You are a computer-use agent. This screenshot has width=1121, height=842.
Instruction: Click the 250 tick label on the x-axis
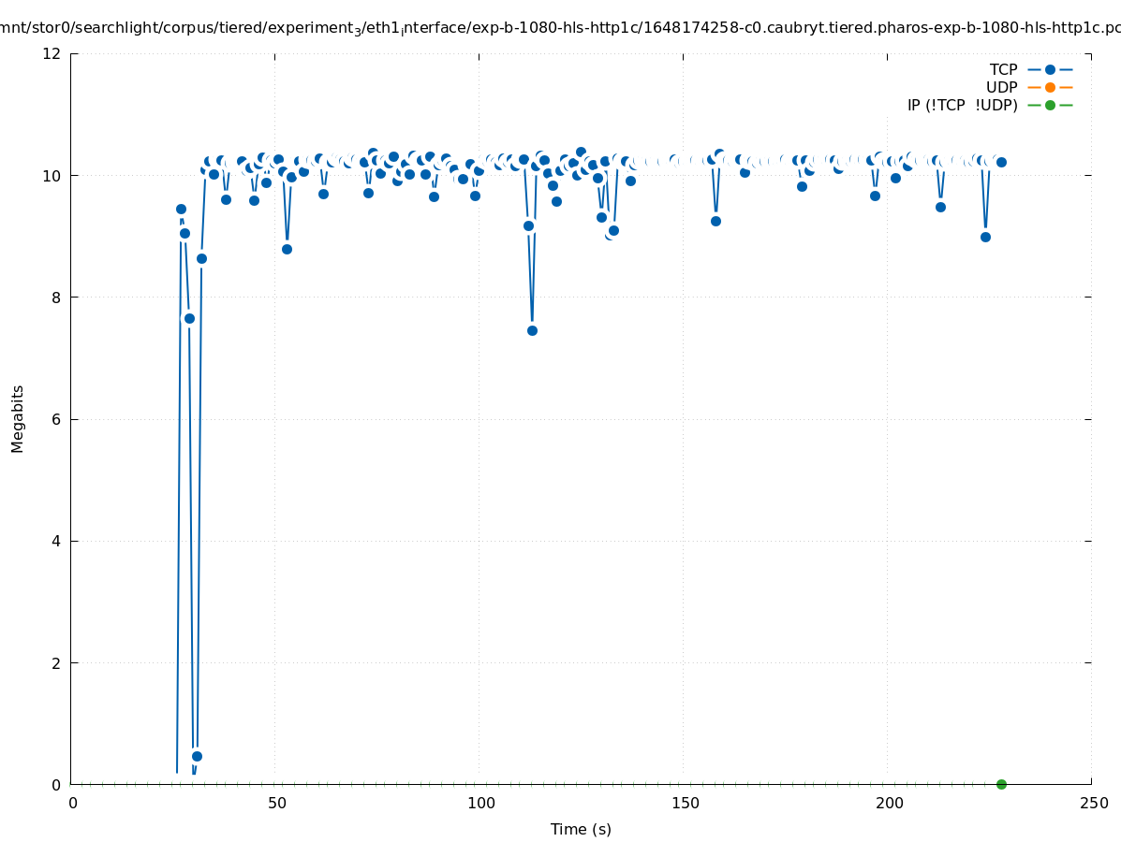[1093, 803]
